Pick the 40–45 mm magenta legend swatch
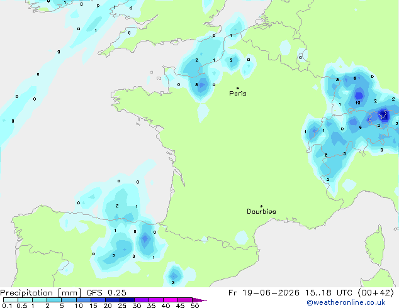399x308 pixels. (171, 300)
